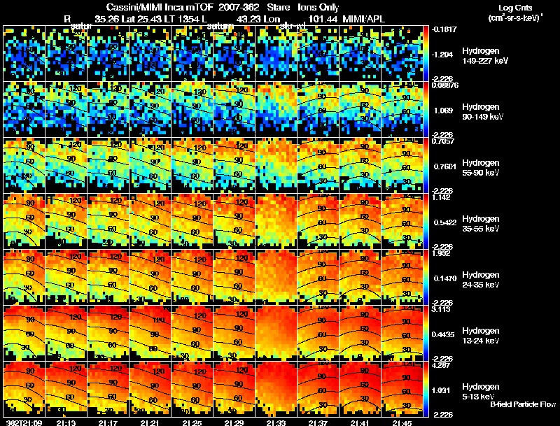Click the 'Hydrogen 35-55 keV' row label
The height and width of the screenshot is (426, 560).
(481, 224)
